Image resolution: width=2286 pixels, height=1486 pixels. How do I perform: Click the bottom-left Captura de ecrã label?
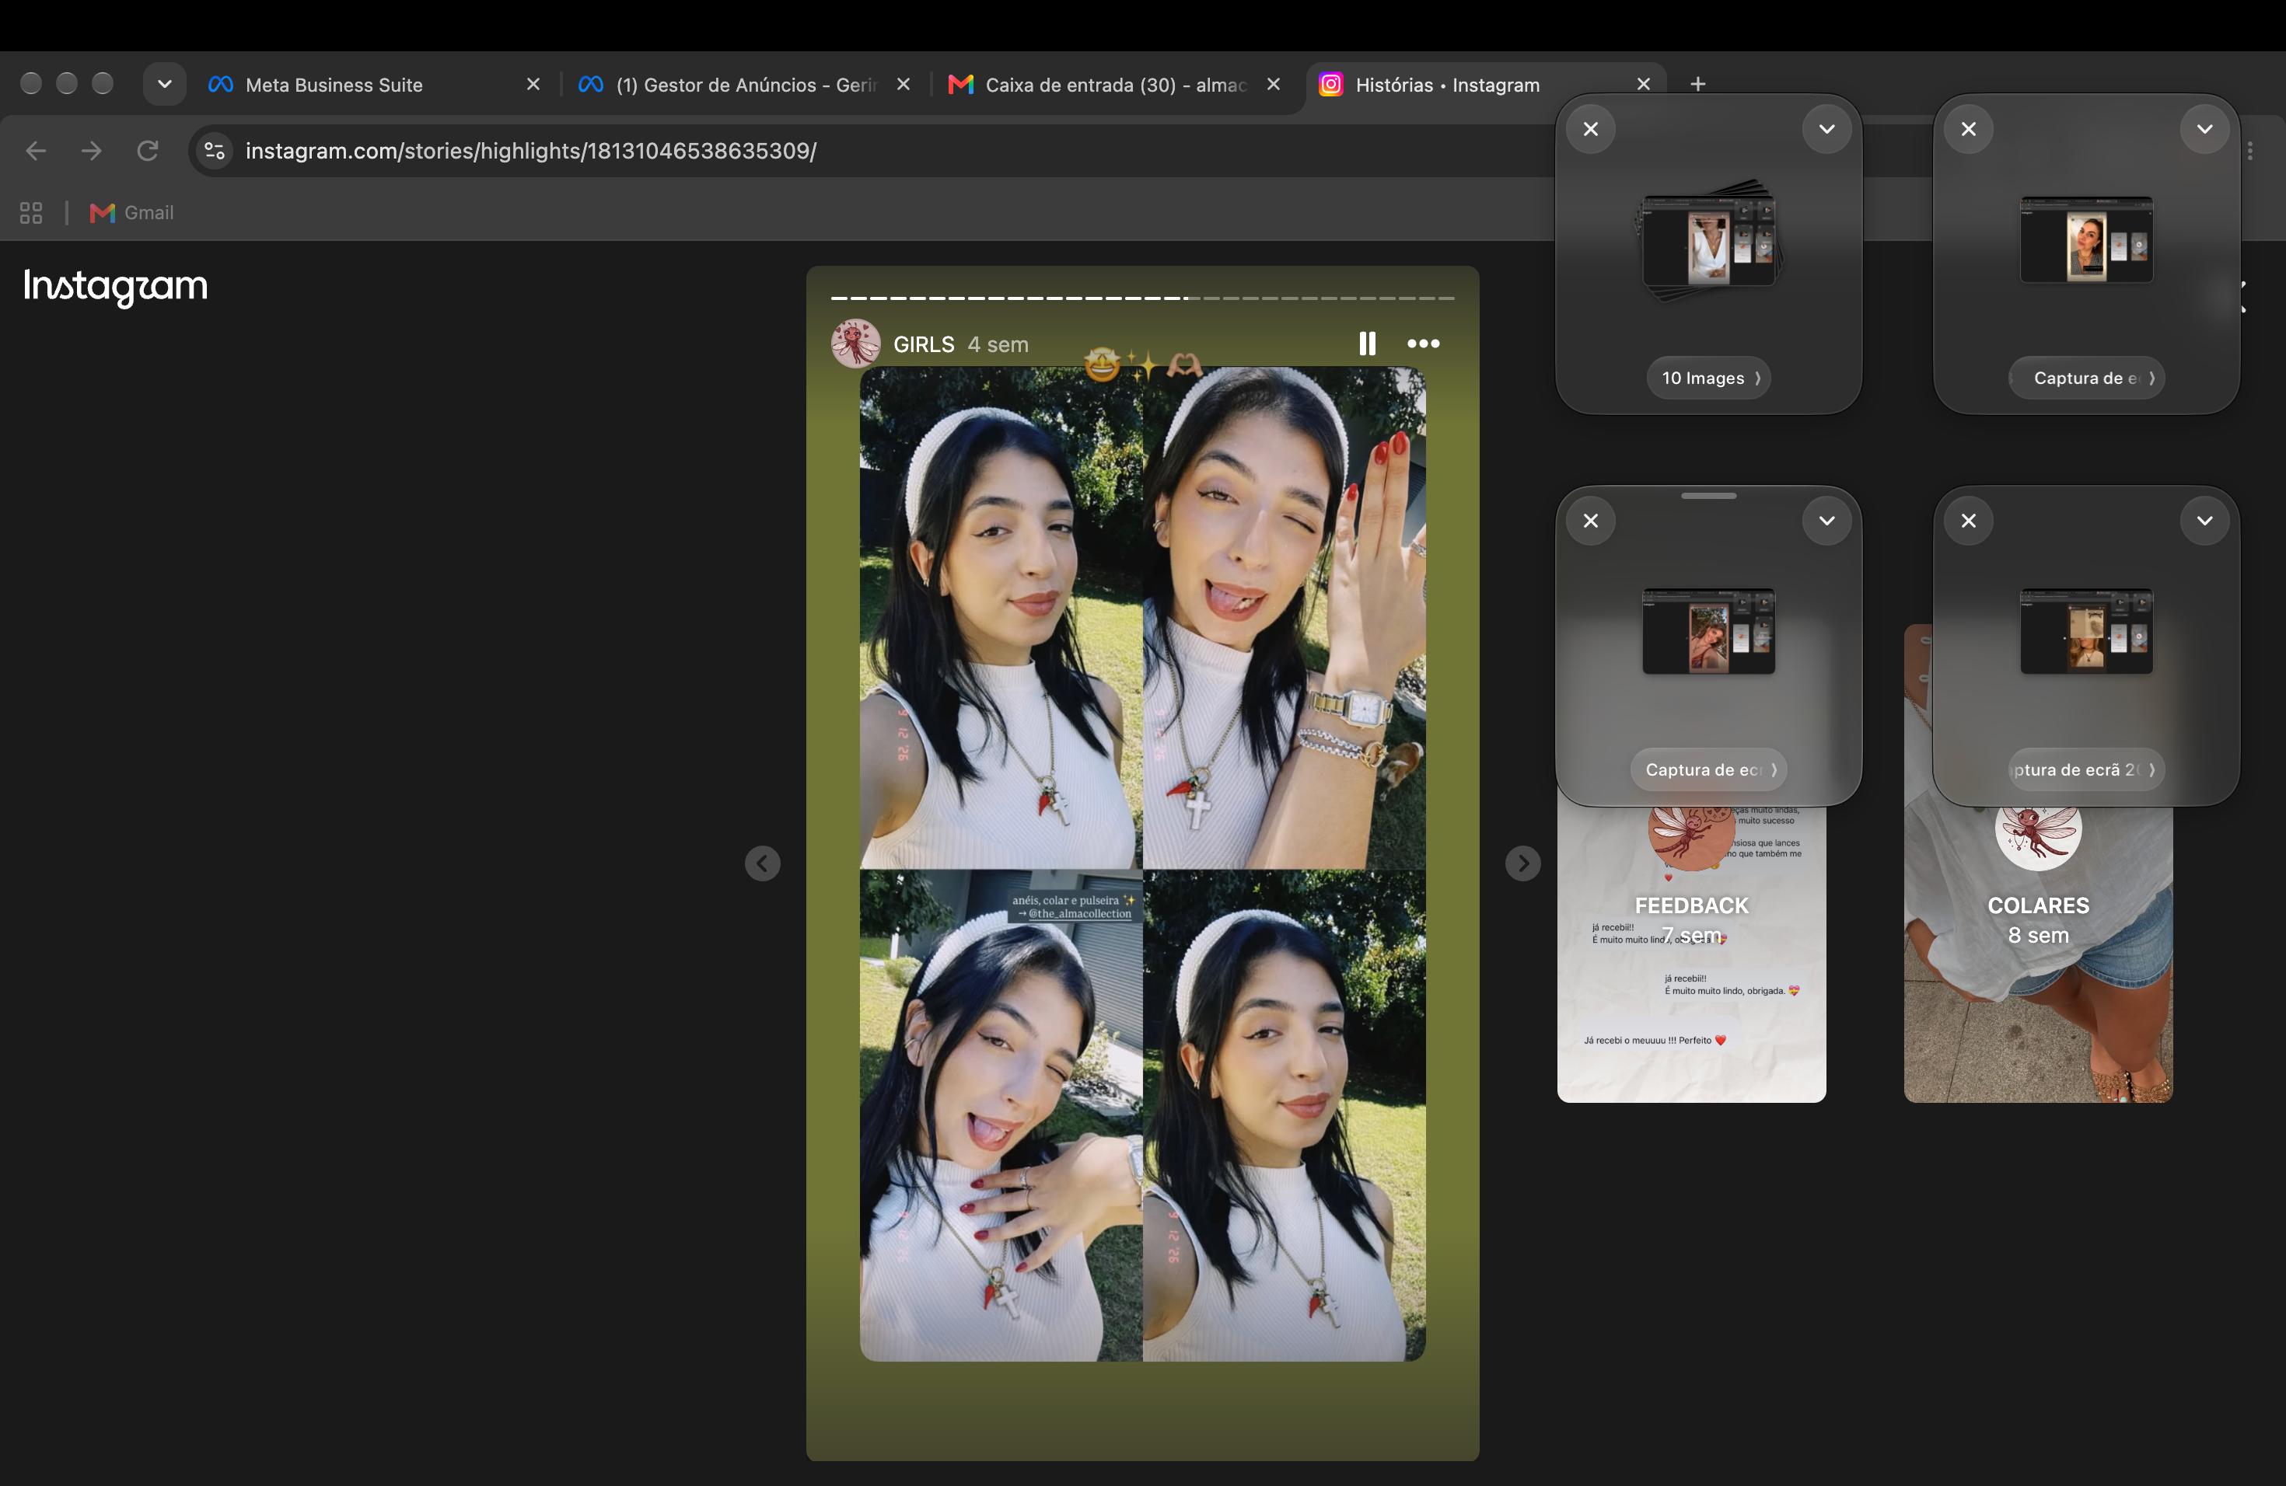point(1709,770)
